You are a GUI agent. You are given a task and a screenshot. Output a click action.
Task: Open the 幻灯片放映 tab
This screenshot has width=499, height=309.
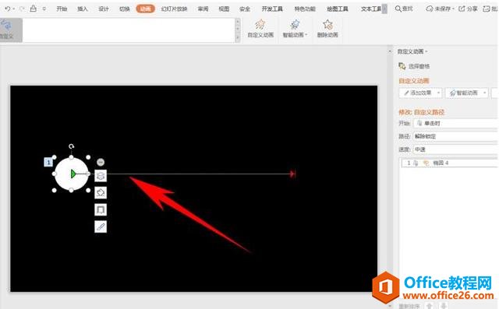[174, 9]
